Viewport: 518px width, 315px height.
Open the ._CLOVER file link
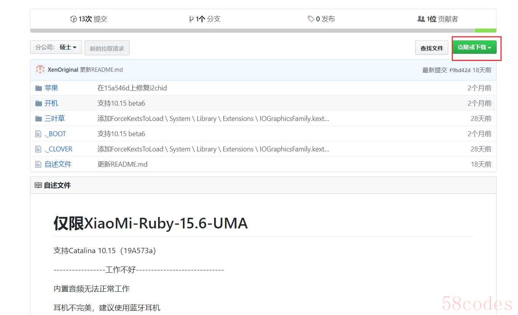point(58,149)
